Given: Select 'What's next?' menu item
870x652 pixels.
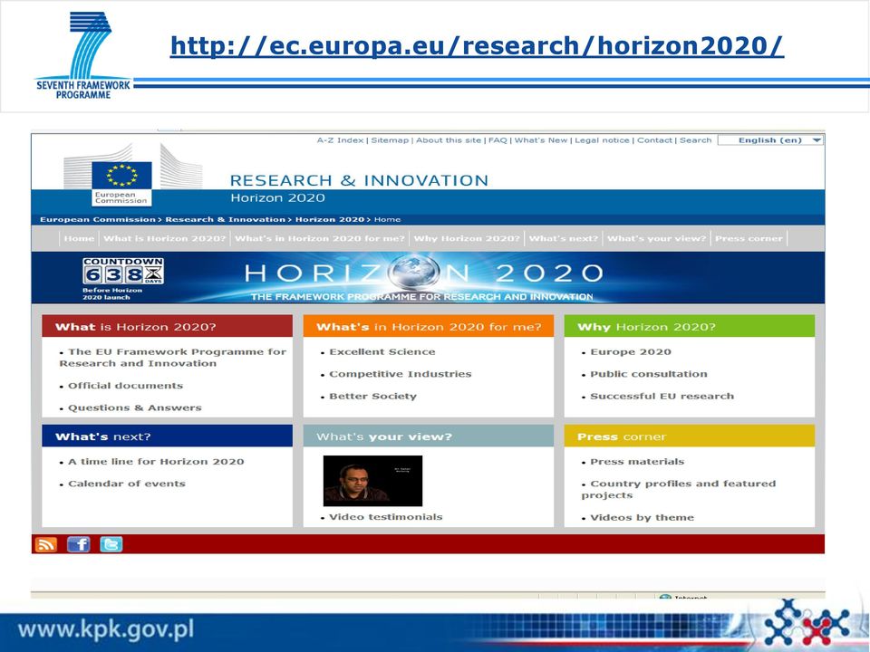Looking at the screenshot, I should click(563, 238).
